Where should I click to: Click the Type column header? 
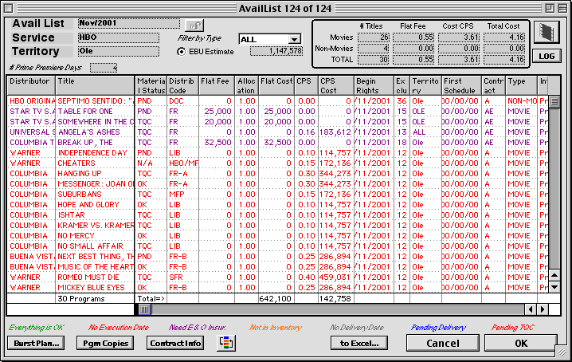(520, 85)
